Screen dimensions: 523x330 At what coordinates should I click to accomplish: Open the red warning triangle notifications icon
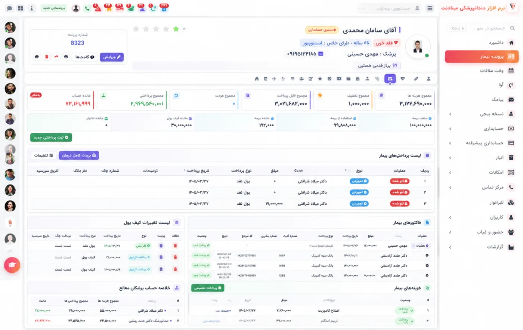coord(98,8)
